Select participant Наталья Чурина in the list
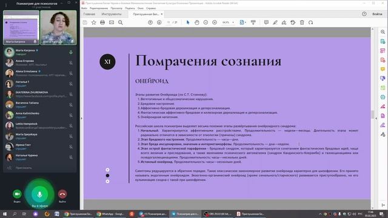 39,157
